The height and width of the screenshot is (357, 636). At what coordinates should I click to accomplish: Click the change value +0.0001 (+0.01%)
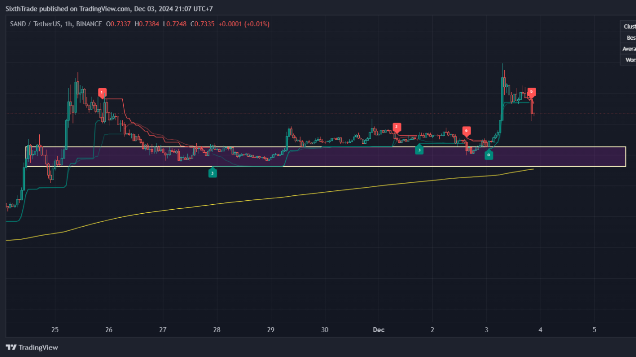[244, 24]
